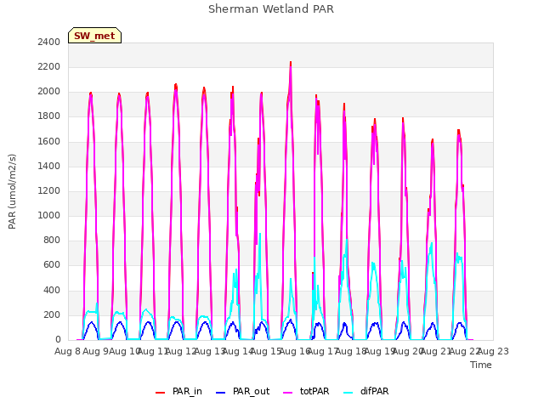544x408 pixels.
Task: Toggle the difPAR legend entry
Action: click(x=366, y=391)
